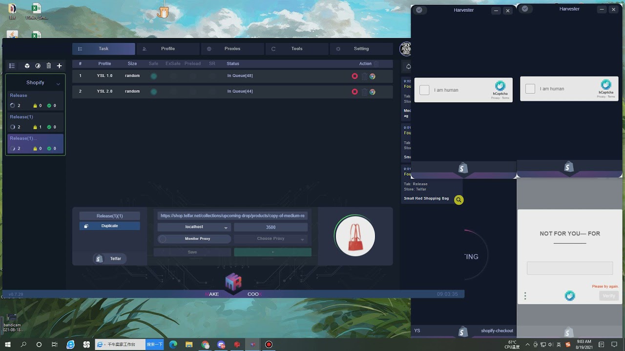Click the half-circle icon in the sidebar toolbar
The width and height of the screenshot is (625, 351).
click(38, 66)
